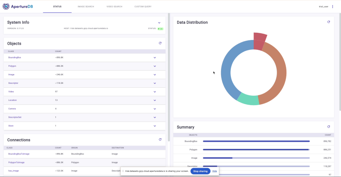
Task: Click the green donut chart segment
Action: click(248, 100)
